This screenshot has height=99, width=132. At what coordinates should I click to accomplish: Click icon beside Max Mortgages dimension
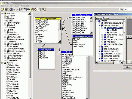8,23
